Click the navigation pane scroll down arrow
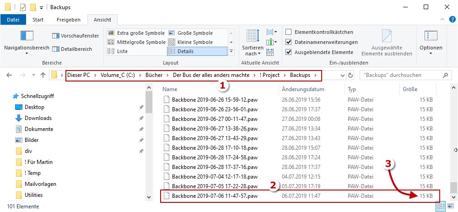 pyautogui.click(x=149, y=197)
